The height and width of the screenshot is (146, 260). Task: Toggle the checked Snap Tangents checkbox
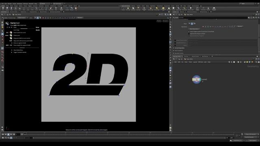point(189,32)
